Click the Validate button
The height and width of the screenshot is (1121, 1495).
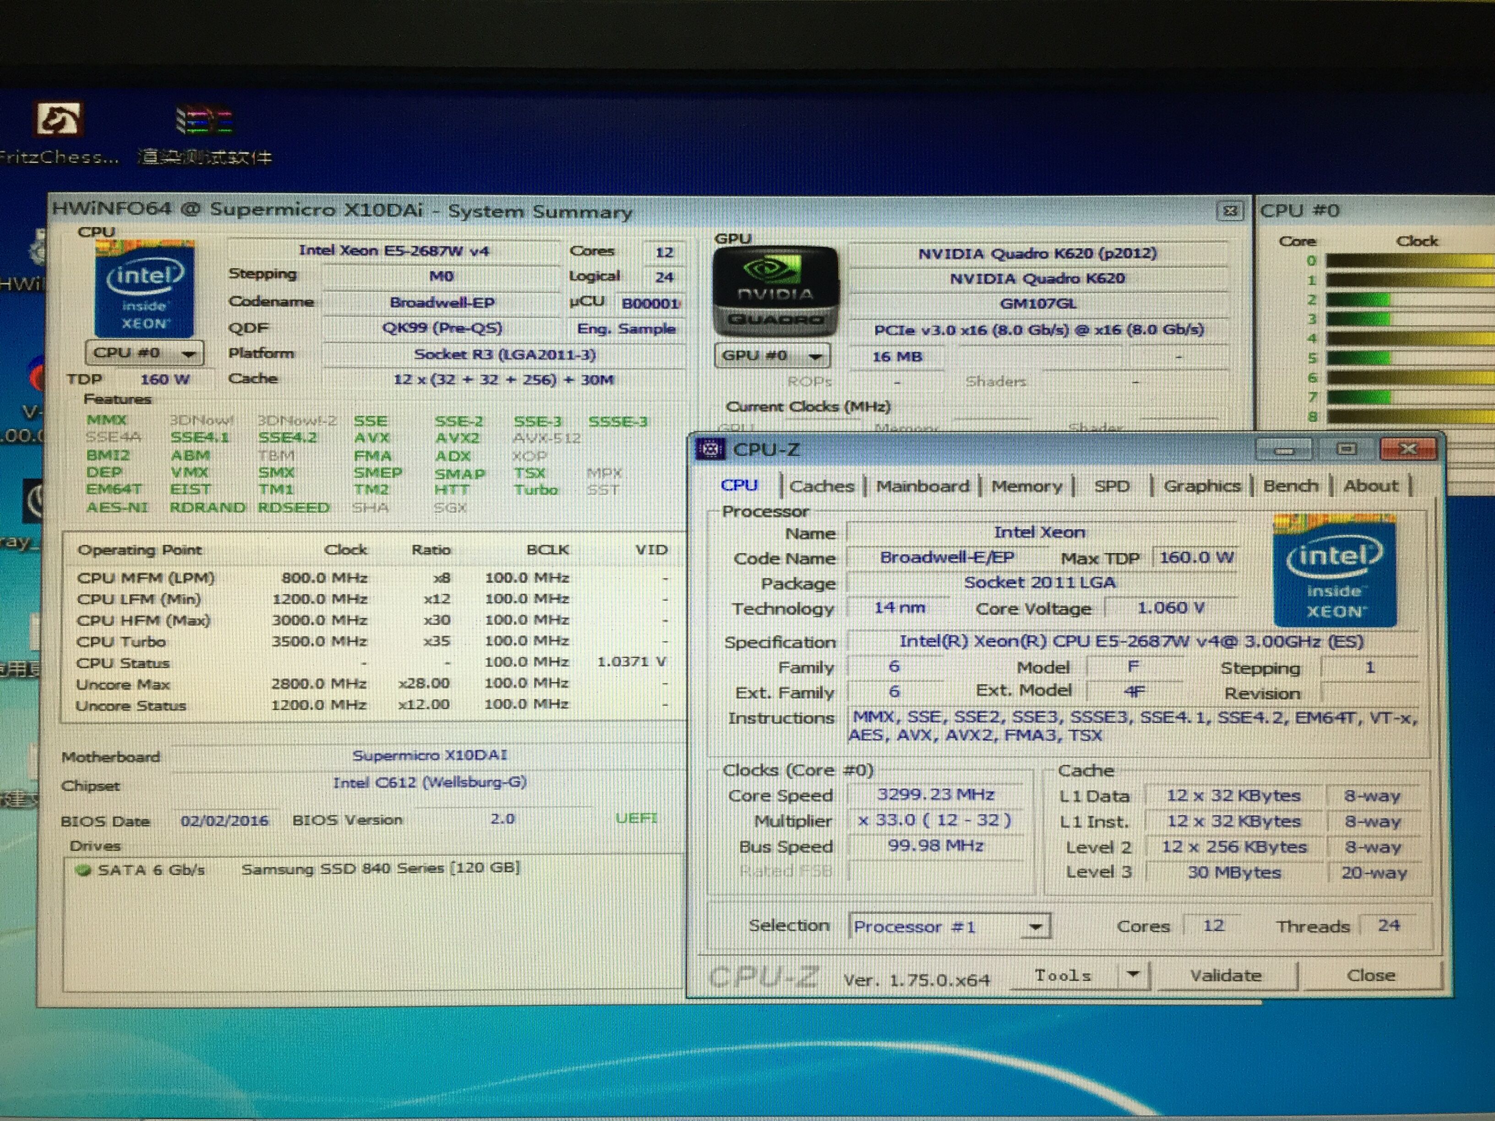1226,975
